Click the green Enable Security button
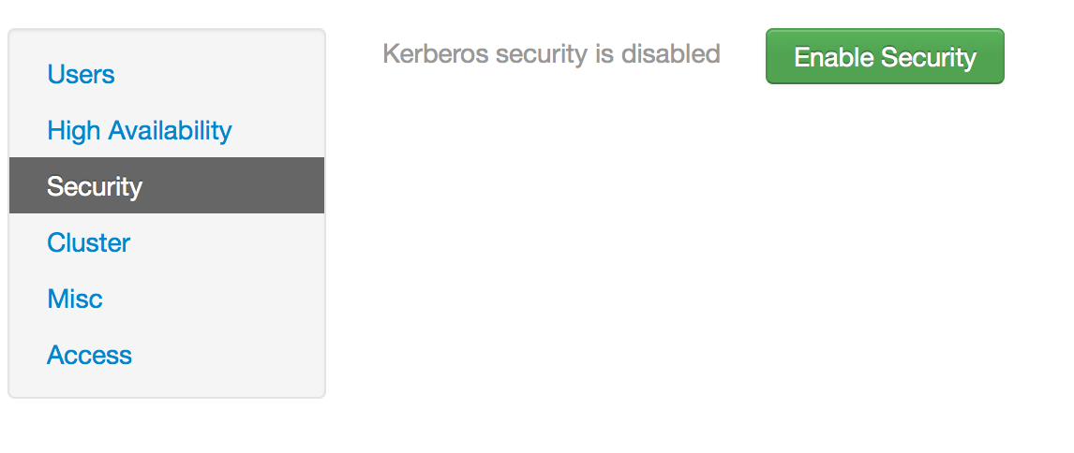1074x453 pixels. (885, 56)
